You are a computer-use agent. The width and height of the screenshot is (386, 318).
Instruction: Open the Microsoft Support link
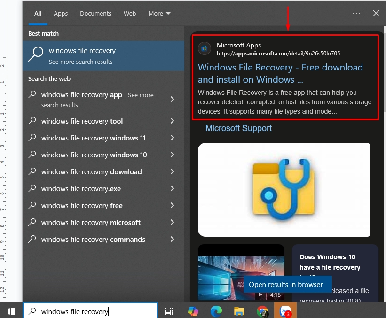click(x=238, y=128)
